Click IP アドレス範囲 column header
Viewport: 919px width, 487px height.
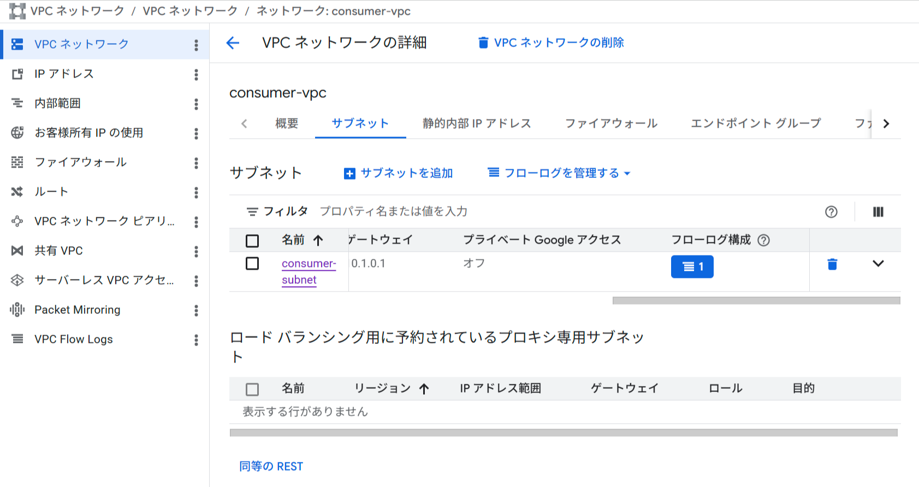click(500, 388)
